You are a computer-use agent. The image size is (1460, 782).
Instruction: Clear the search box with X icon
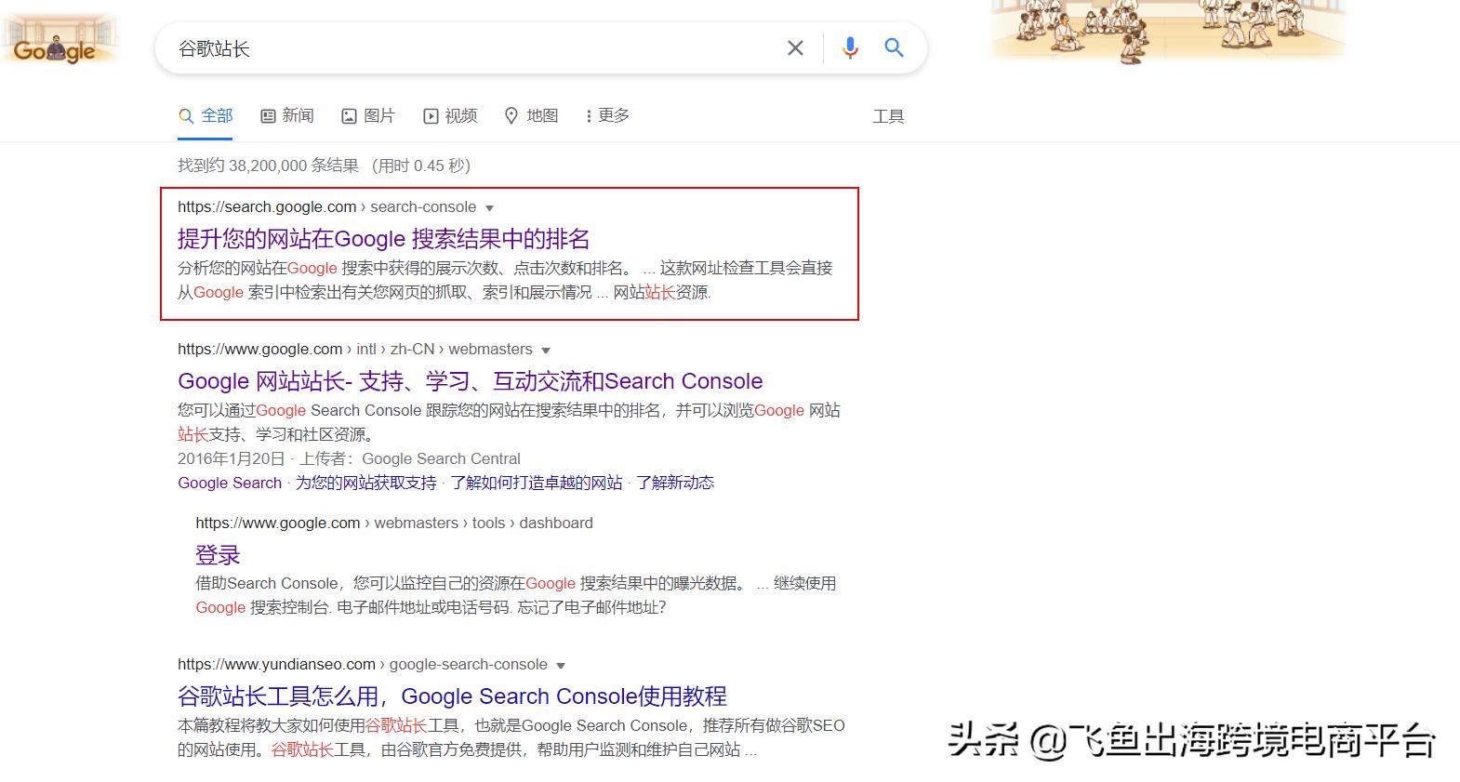coord(795,48)
